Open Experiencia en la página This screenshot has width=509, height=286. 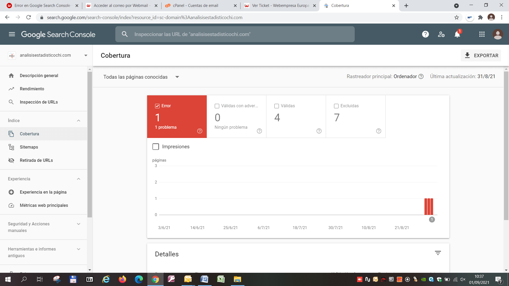coord(44,192)
